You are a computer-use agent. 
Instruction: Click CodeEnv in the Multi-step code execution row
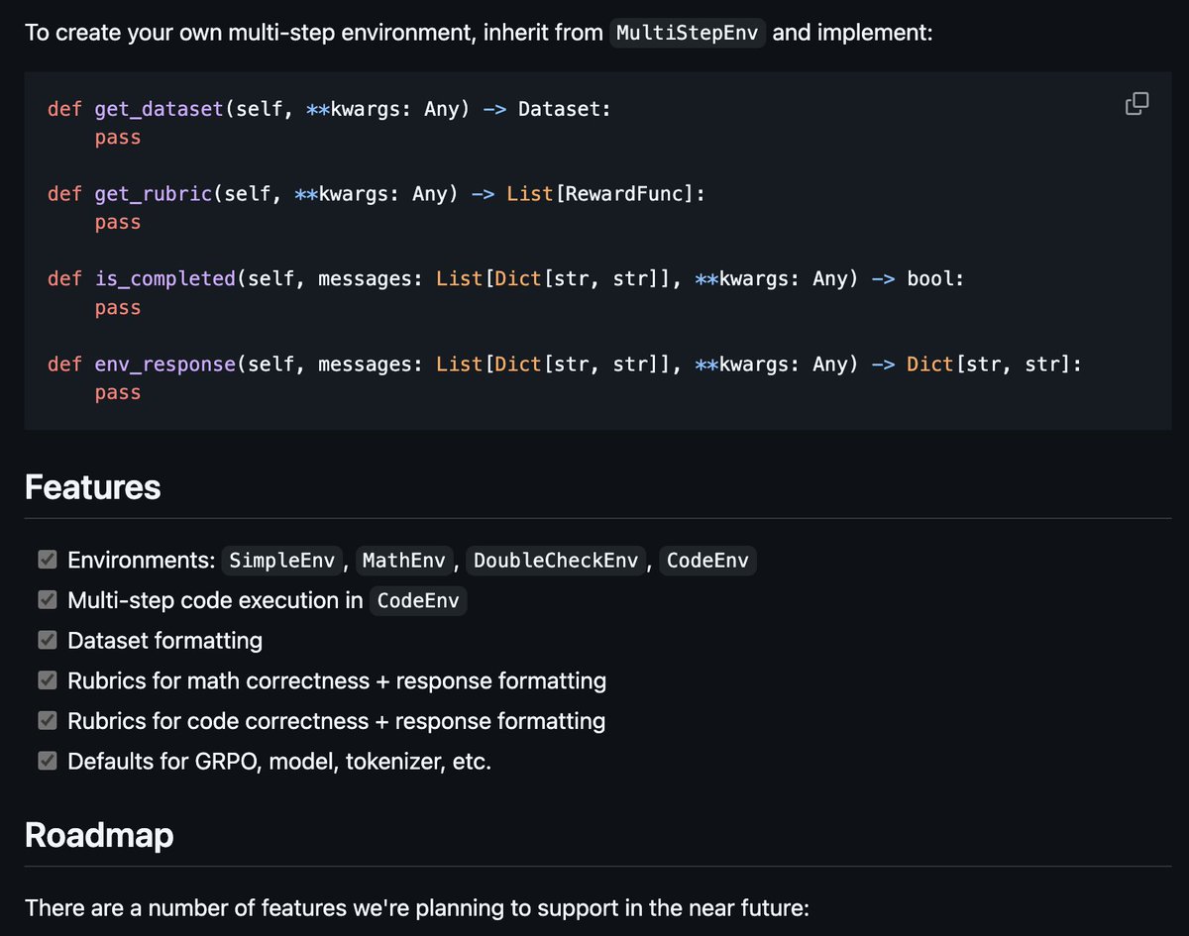click(417, 600)
